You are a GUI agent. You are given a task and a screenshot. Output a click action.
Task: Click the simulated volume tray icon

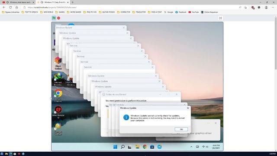click(207, 147)
